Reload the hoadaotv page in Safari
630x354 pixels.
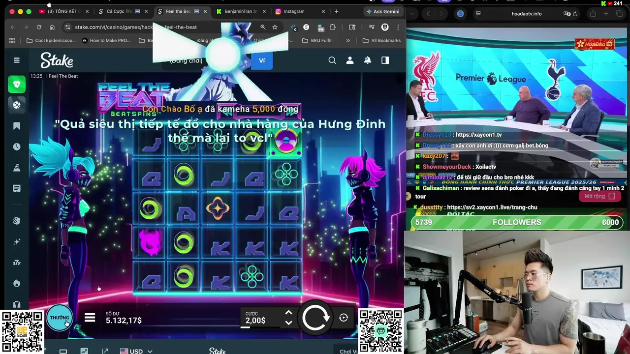(x=575, y=14)
